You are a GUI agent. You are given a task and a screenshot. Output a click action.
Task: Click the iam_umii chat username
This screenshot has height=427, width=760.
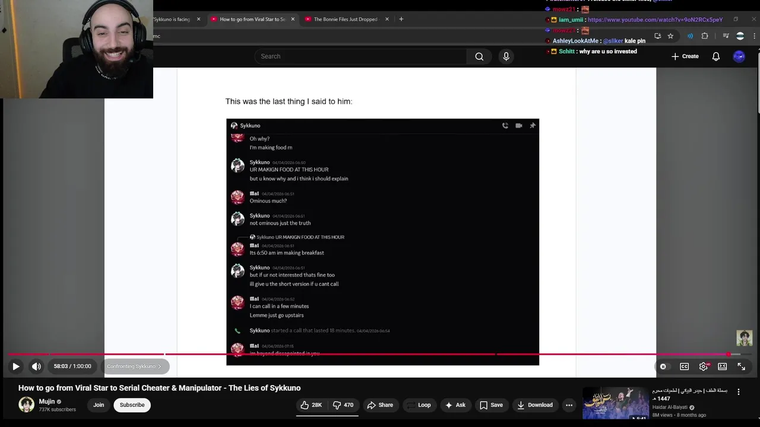tap(571, 20)
